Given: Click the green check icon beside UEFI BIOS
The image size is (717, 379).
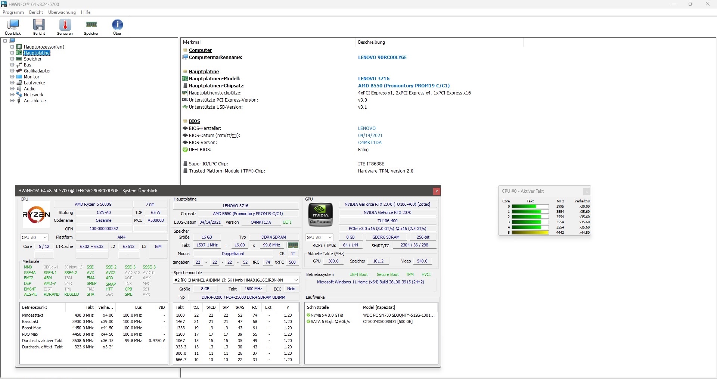Looking at the screenshot, I should [x=185, y=150].
